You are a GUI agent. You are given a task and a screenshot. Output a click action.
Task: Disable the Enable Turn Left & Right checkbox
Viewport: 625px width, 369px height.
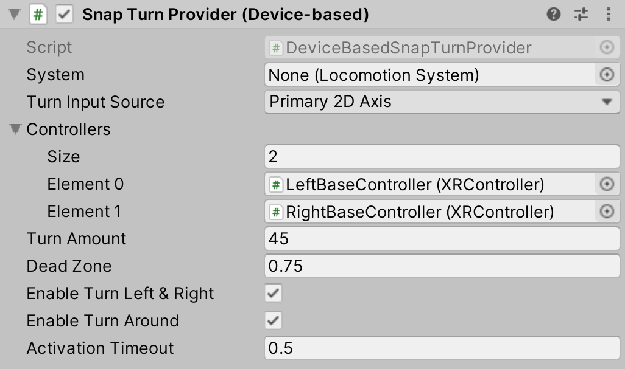click(x=272, y=293)
